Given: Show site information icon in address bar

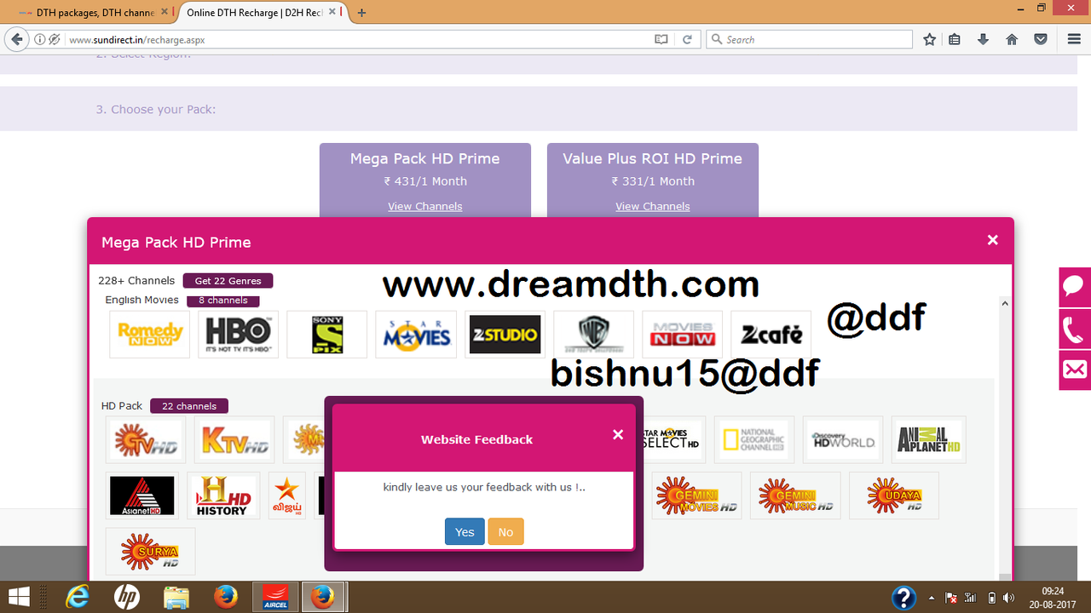Looking at the screenshot, I should click(x=39, y=39).
